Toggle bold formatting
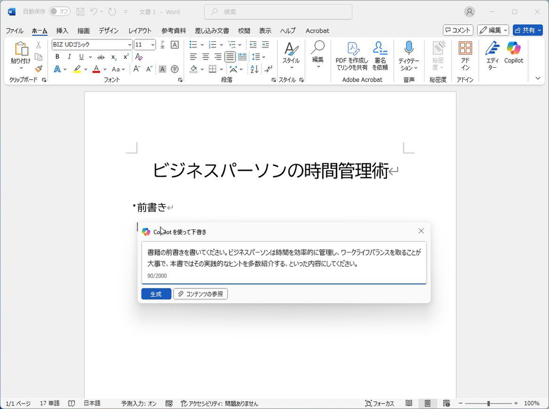This screenshot has width=549, height=409. (x=57, y=57)
